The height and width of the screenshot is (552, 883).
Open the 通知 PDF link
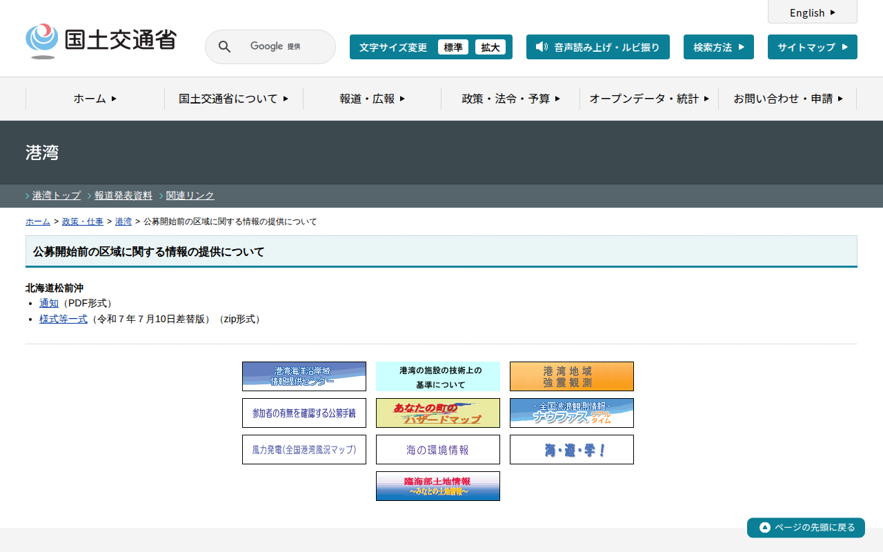coord(49,303)
